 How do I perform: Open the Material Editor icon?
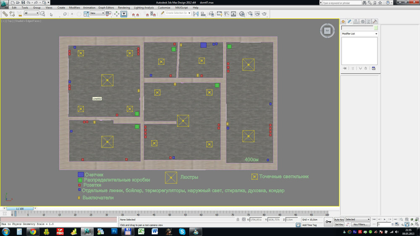242,13
